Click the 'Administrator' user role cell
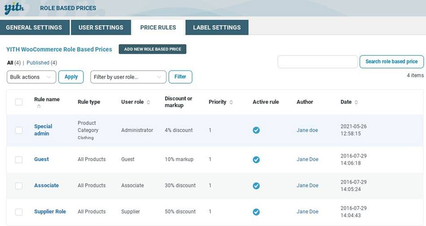Screen dimensions: 426x226 (x=137, y=130)
